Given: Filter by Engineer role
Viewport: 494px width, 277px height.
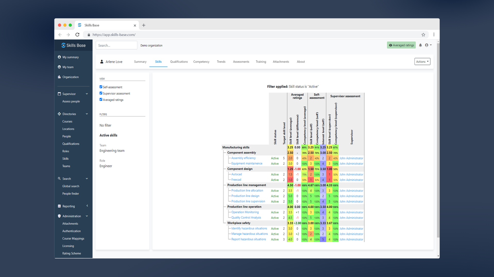Looking at the screenshot, I should 106,166.
